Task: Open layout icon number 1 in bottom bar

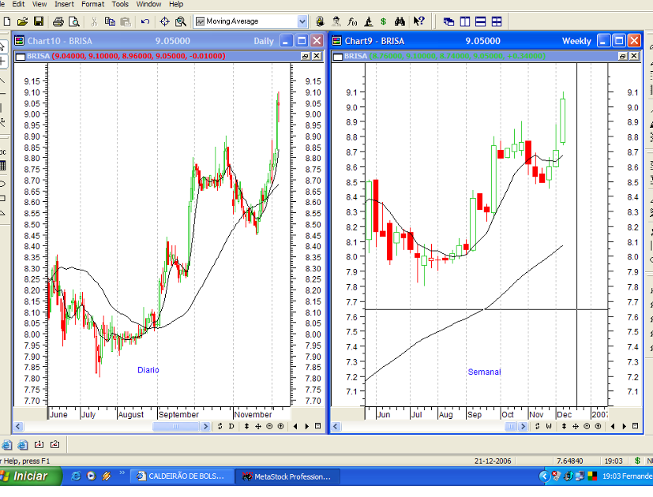Action: point(39,445)
